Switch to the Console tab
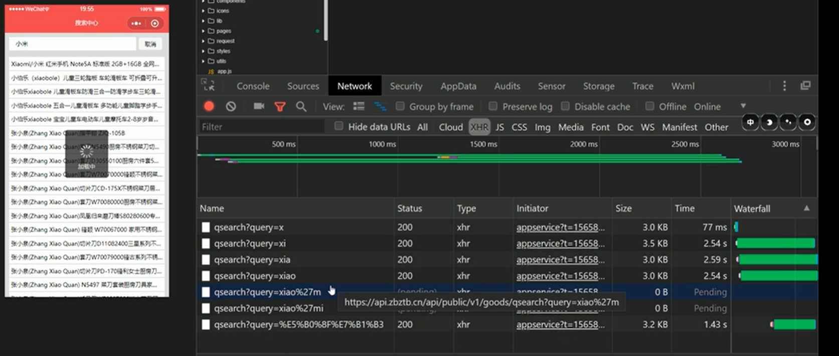This screenshot has height=356, width=839. (253, 86)
